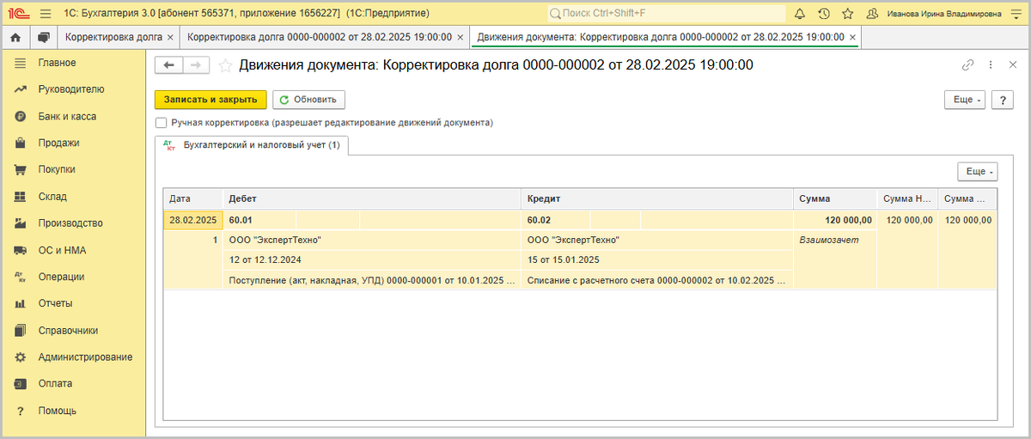
Task: Select the Списание с расчетного счета cell
Action: [656, 280]
